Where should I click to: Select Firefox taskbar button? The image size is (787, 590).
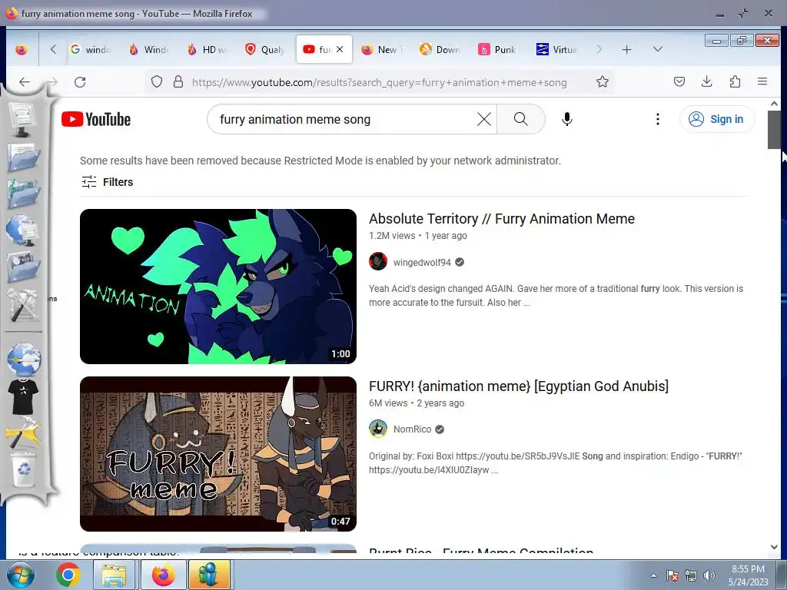[163, 575]
